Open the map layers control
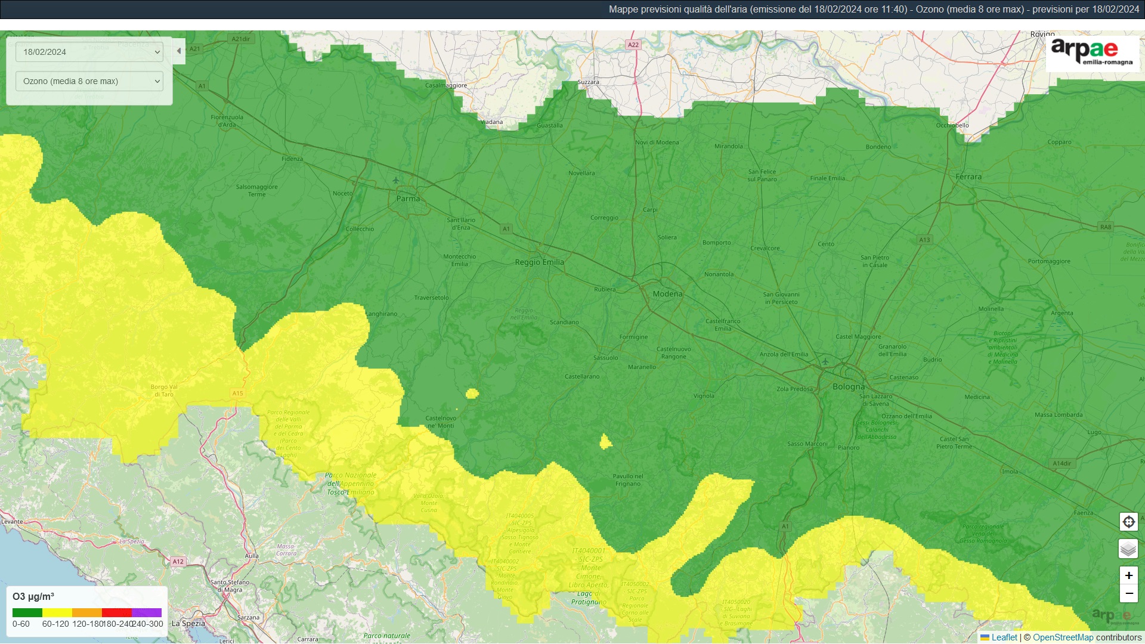The image size is (1145, 644). click(1128, 549)
